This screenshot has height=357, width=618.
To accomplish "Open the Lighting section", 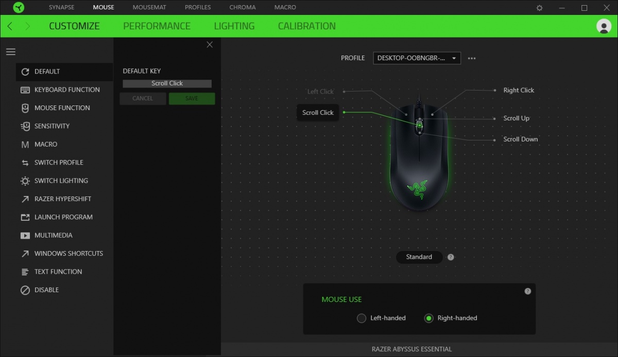I will click(x=234, y=26).
